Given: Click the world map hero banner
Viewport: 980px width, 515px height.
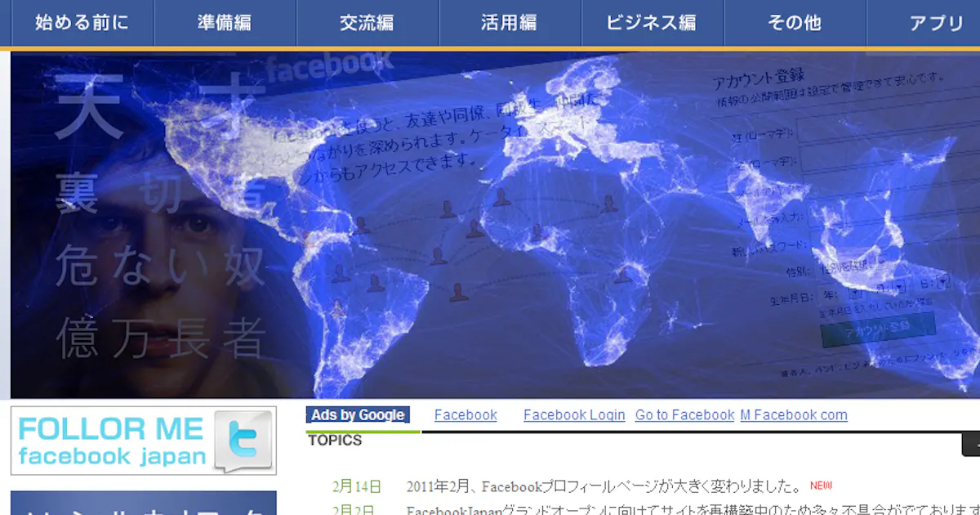Looking at the screenshot, I should (496, 225).
